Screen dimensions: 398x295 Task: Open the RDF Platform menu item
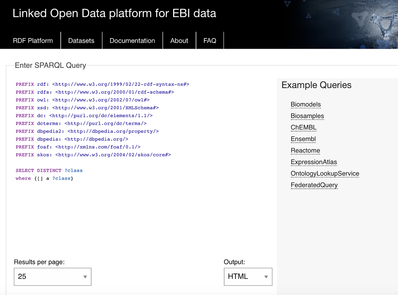(x=33, y=40)
